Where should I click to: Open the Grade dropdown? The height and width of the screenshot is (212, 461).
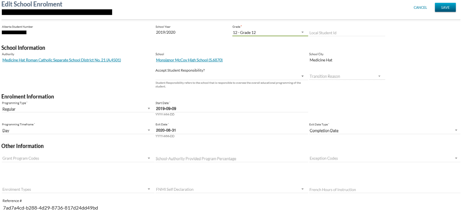270,32
